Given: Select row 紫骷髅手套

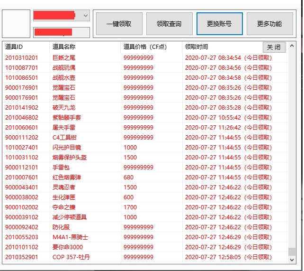Looking at the screenshot, I should click(x=144, y=118).
